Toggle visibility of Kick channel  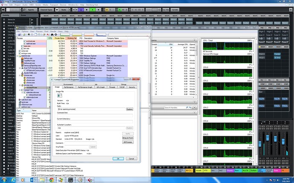[x=4, y=105]
